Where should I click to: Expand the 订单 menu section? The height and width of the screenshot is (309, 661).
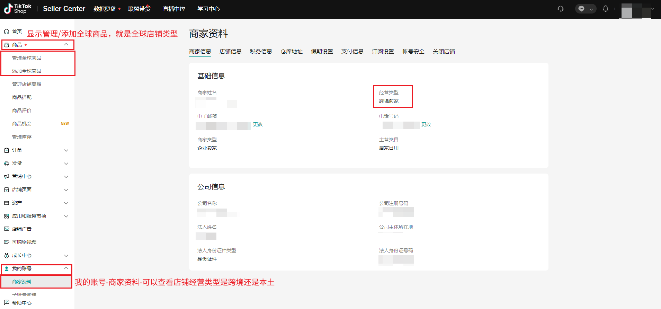[x=66, y=150]
